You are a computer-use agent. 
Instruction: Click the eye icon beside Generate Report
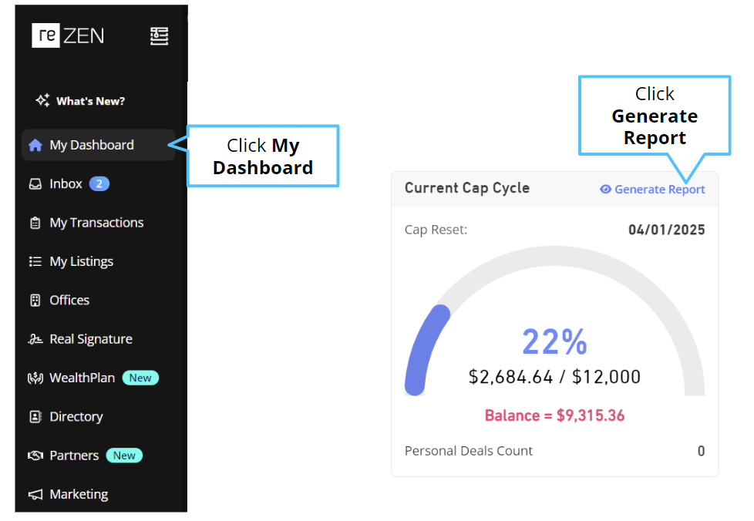pyautogui.click(x=605, y=190)
